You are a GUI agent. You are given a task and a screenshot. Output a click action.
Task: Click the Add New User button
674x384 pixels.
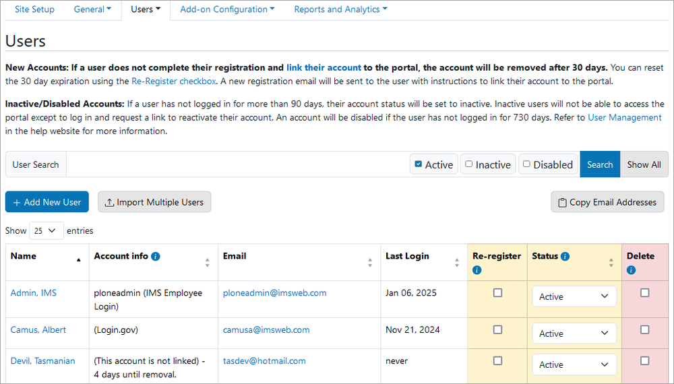[x=47, y=202]
